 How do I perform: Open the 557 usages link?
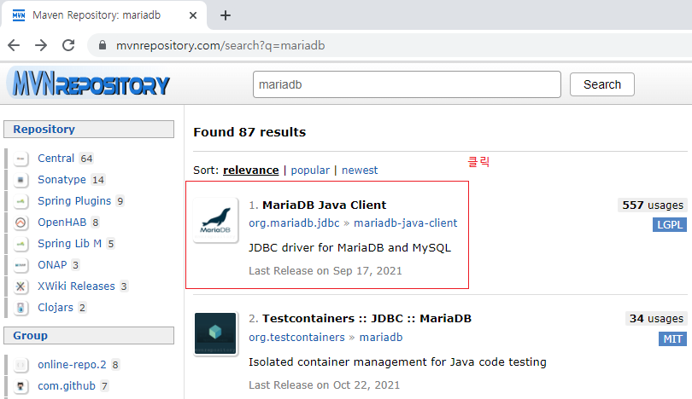pyautogui.click(x=653, y=205)
